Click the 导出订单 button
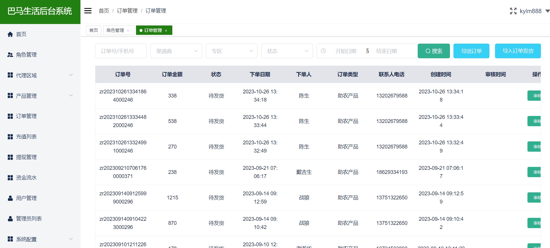This screenshot has width=550, height=248. 471,51
